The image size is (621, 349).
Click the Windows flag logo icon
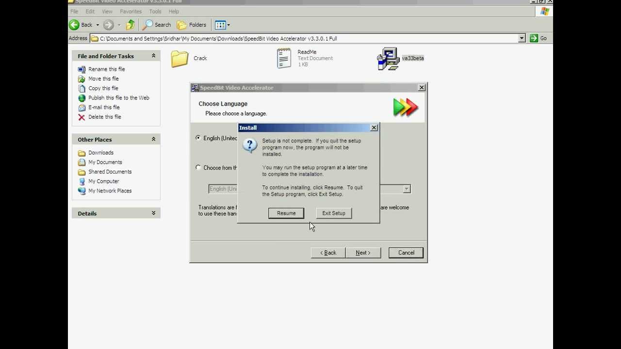pyautogui.click(x=544, y=12)
